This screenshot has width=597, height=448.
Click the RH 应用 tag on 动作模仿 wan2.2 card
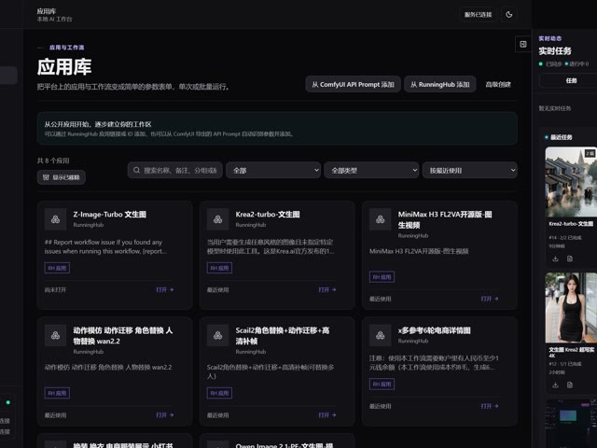(57, 393)
